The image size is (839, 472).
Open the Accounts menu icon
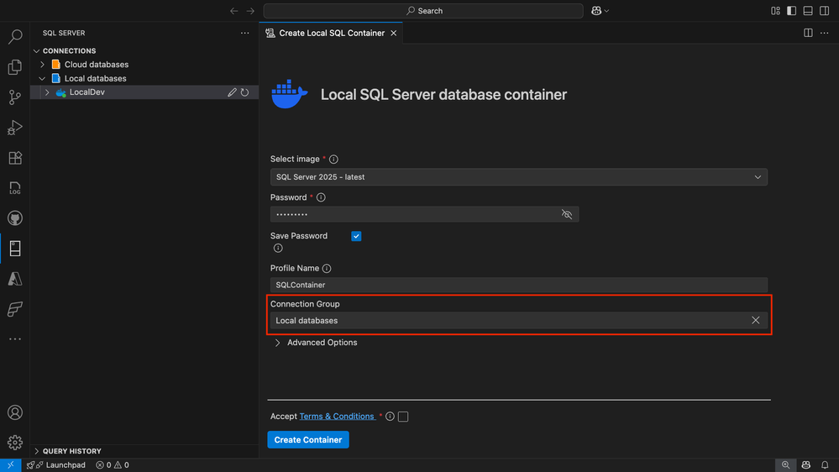[x=15, y=412]
